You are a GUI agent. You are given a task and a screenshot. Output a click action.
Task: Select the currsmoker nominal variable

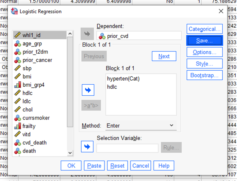point(36,118)
